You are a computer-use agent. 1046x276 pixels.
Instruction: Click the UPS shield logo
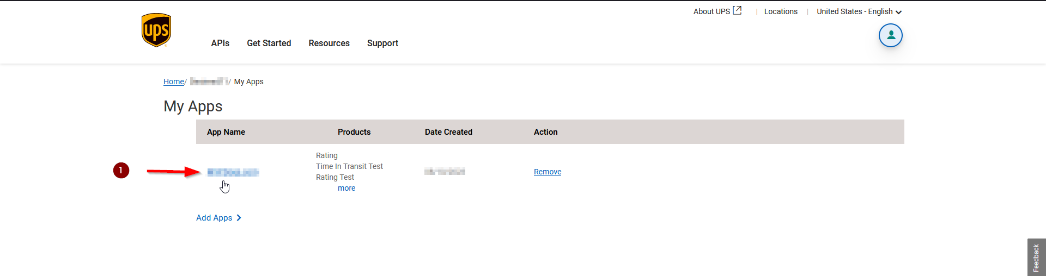(x=156, y=30)
